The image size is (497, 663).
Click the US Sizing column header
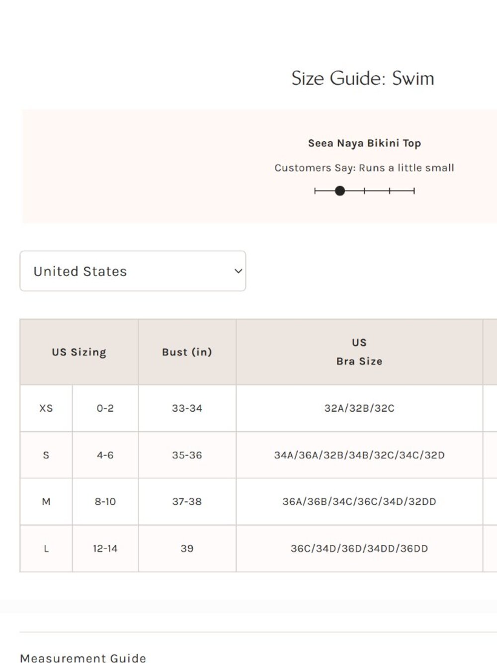tap(79, 352)
